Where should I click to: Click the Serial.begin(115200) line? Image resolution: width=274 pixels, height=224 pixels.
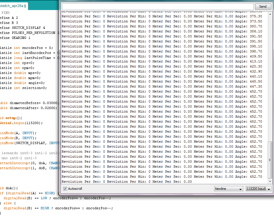(x=21, y=123)
